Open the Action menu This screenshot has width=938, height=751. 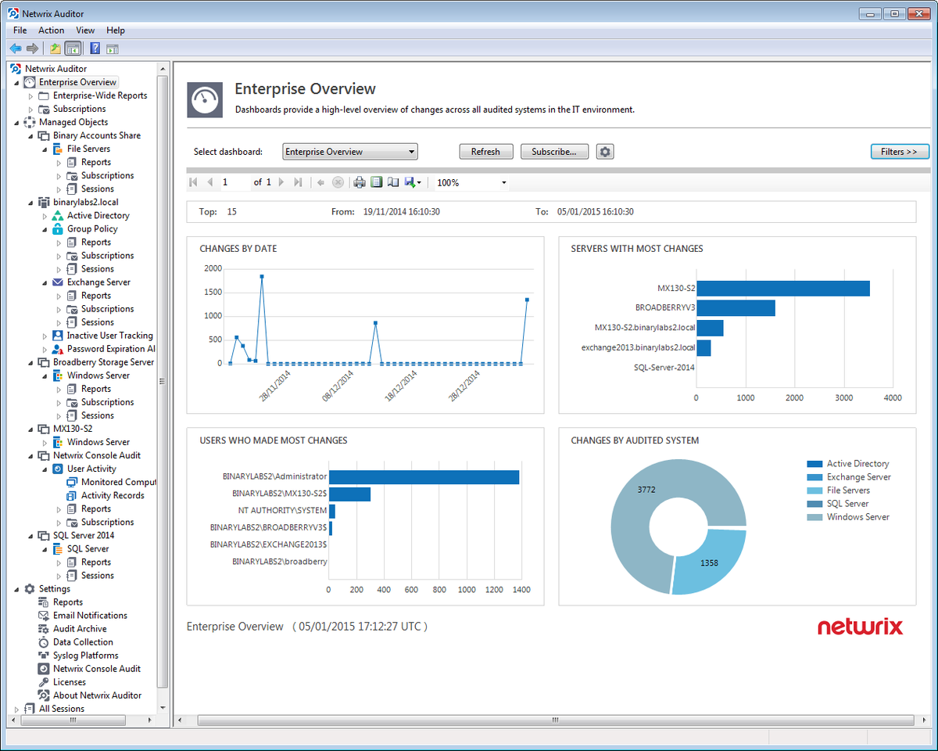[x=52, y=31]
